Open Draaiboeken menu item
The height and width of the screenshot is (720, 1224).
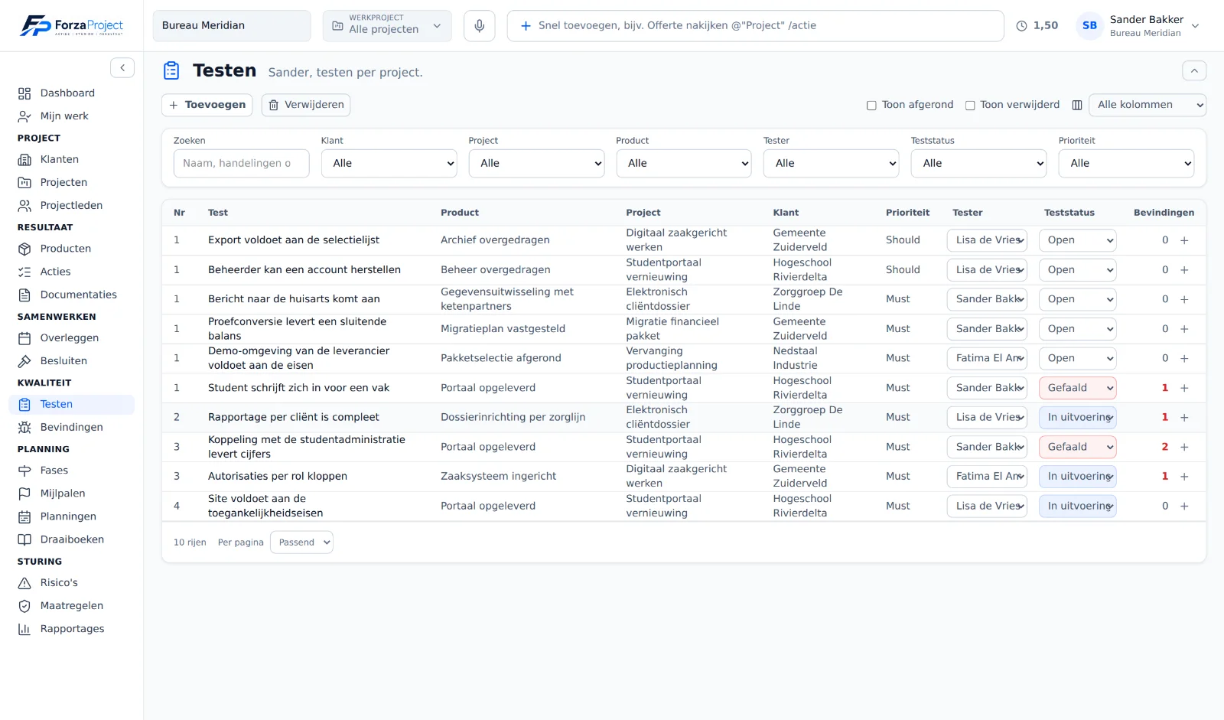click(x=72, y=539)
